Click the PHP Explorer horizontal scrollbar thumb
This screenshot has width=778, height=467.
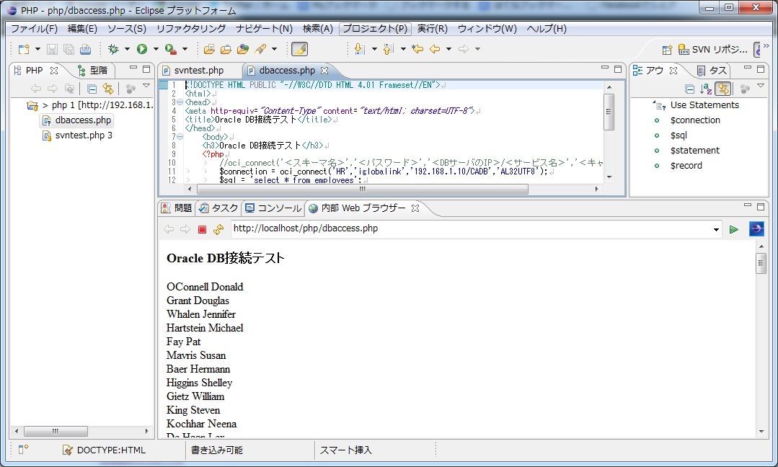pyautogui.click(x=56, y=431)
